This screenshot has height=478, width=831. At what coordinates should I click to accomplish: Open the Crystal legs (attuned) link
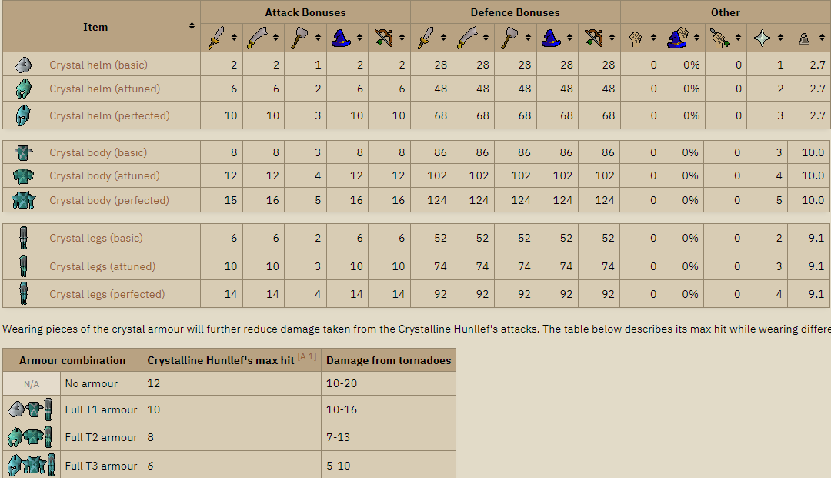(102, 266)
